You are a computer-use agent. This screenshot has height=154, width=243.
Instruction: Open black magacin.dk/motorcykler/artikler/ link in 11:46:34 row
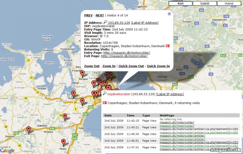point(183,136)
